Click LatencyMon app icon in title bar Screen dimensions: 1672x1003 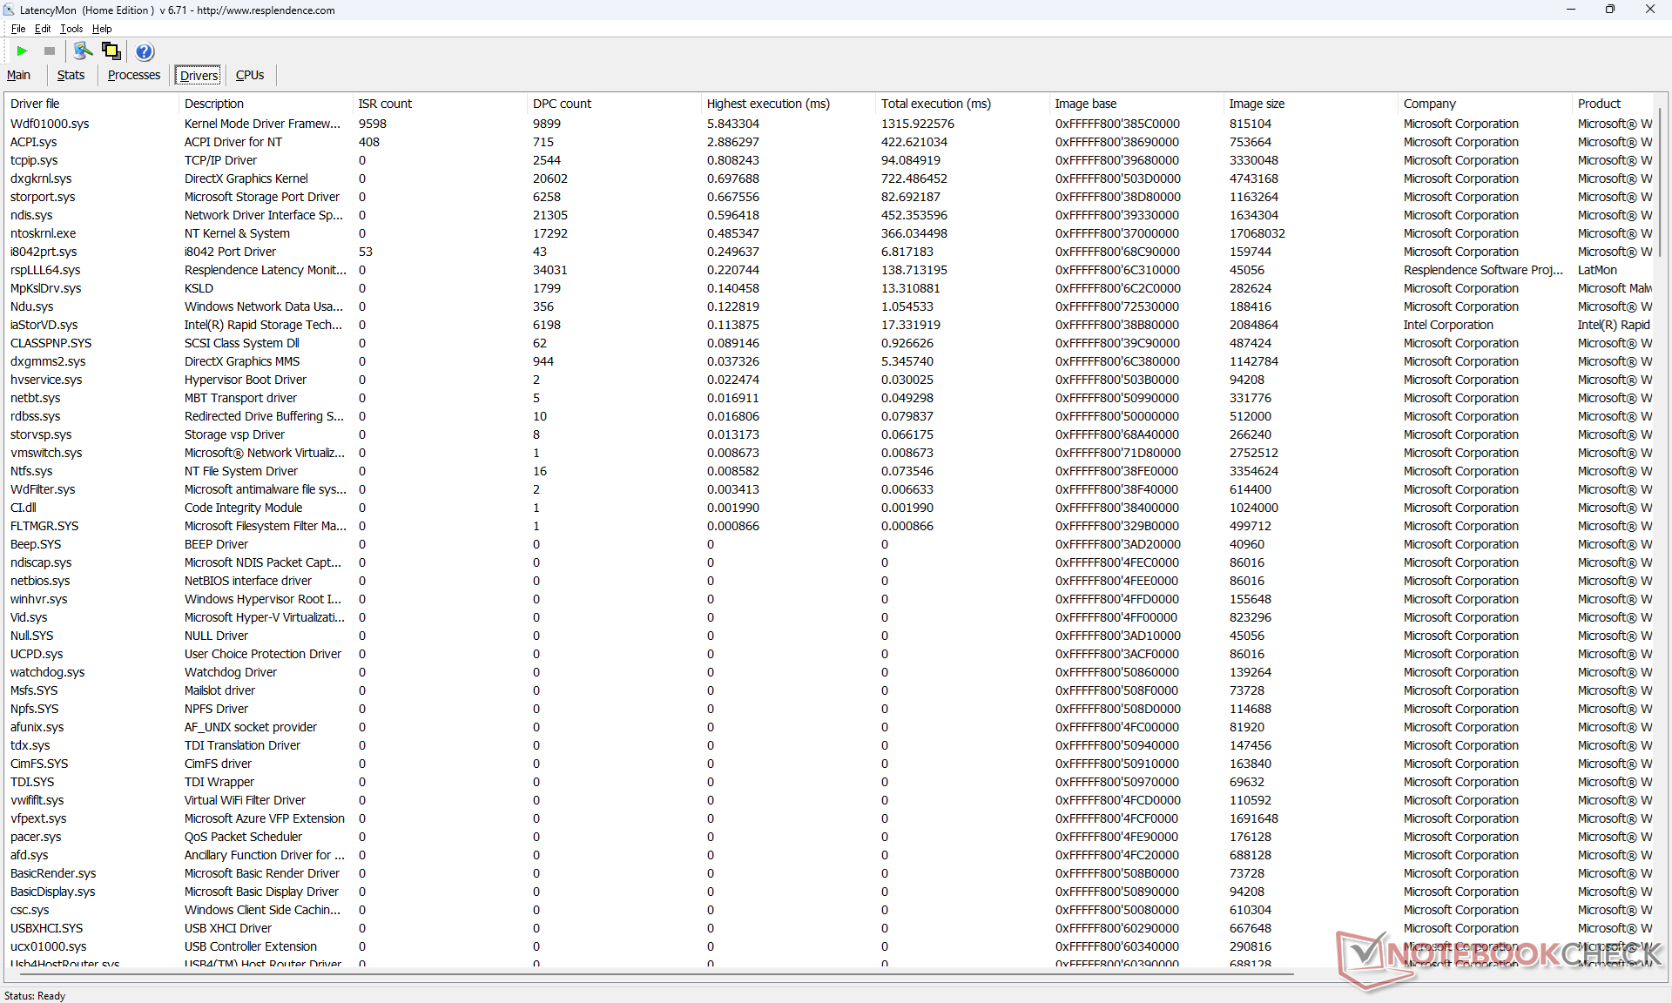(9, 10)
